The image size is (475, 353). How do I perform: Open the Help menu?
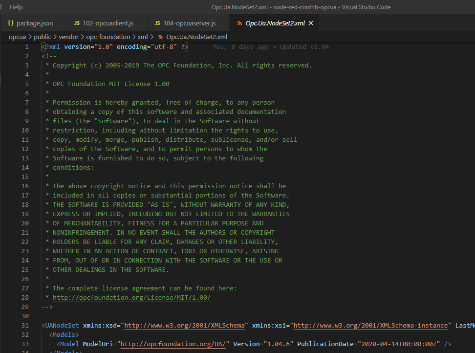point(16,7)
